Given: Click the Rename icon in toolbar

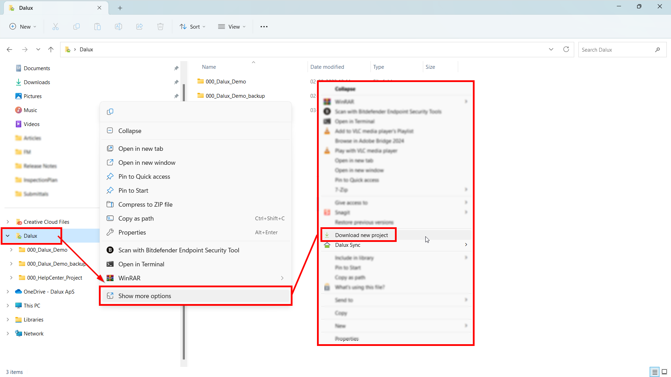Looking at the screenshot, I should click(118, 27).
